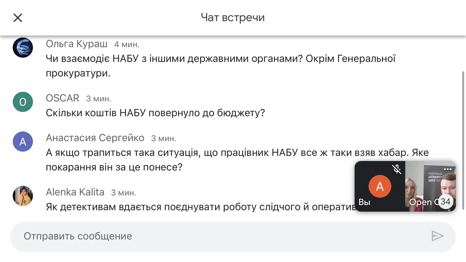Click the OSCAR sender name
466x262 pixels.
pyautogui.click(x=62, y=98)
